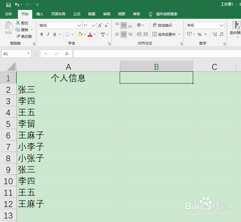
Task: Click the increase decimal icon
Action: click(215, 34)
